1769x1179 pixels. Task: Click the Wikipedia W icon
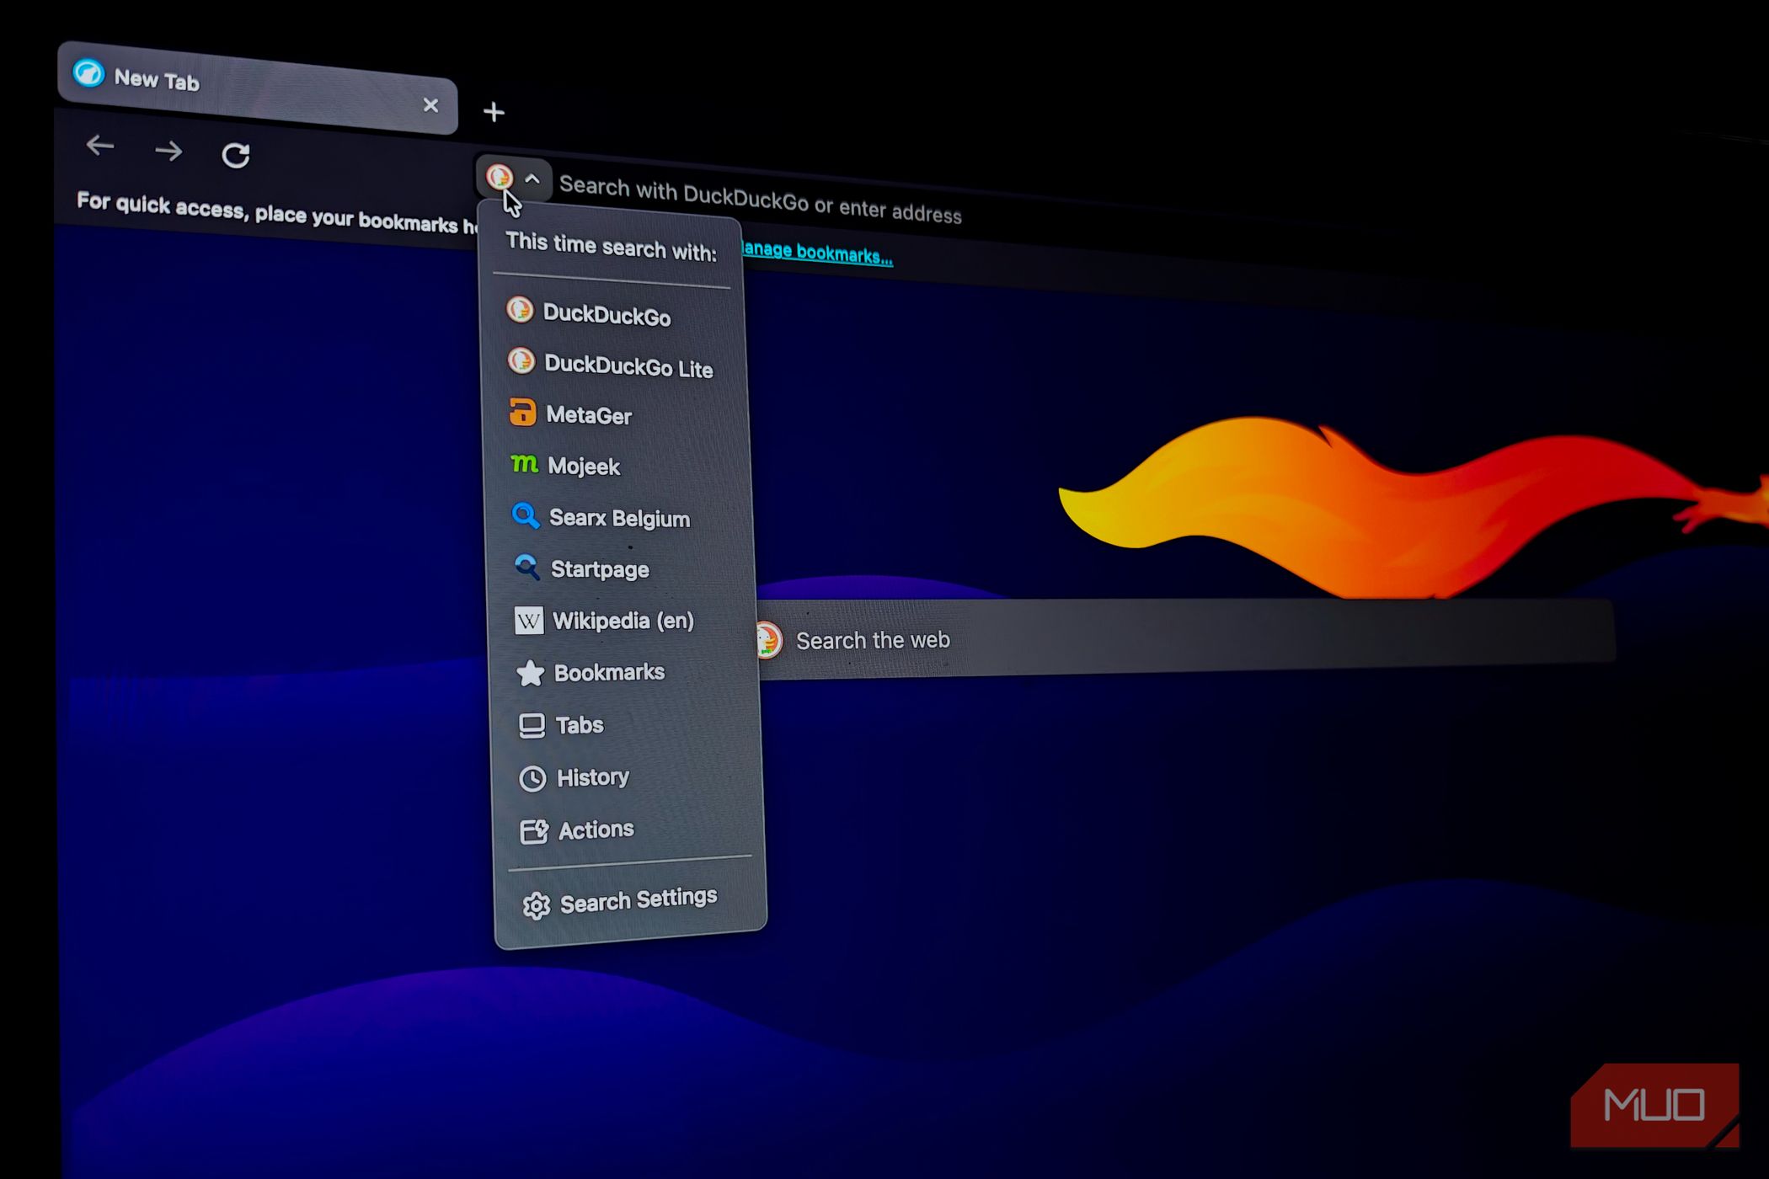coord(529,621)
